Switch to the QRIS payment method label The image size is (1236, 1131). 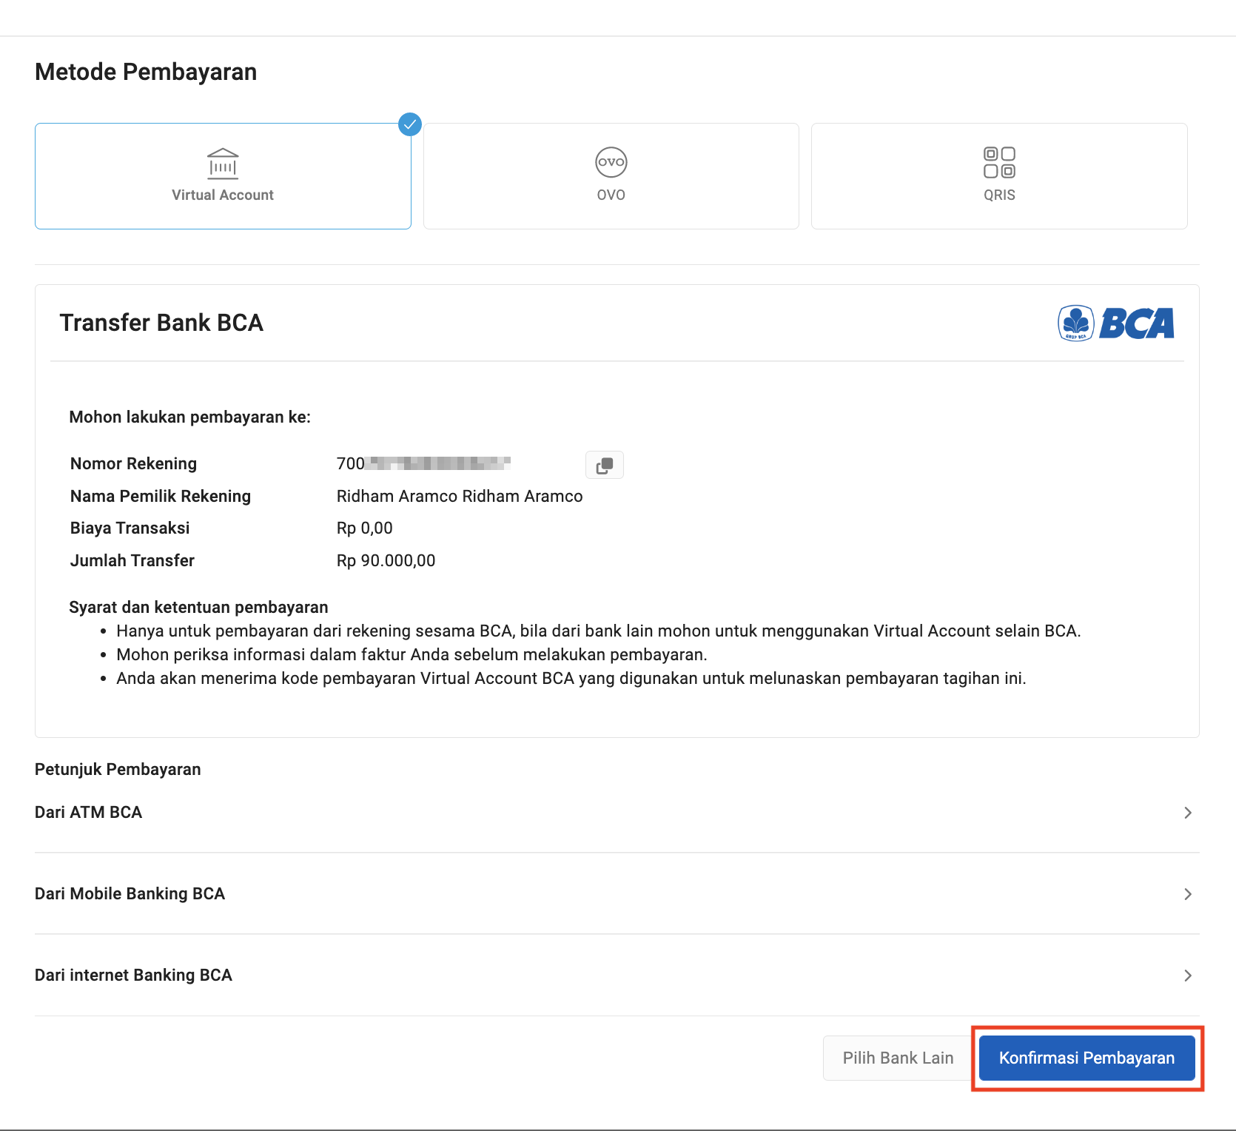click(998, 195)
